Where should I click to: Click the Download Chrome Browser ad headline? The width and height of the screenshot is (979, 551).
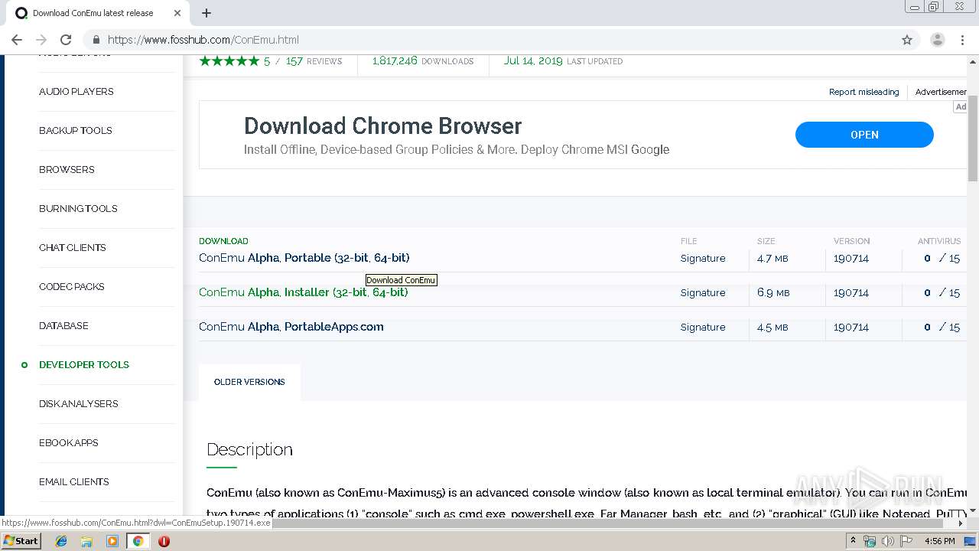tap(382, 126)
